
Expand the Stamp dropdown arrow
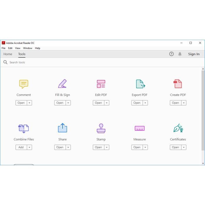pyautogui.click(x=107, y=147)
